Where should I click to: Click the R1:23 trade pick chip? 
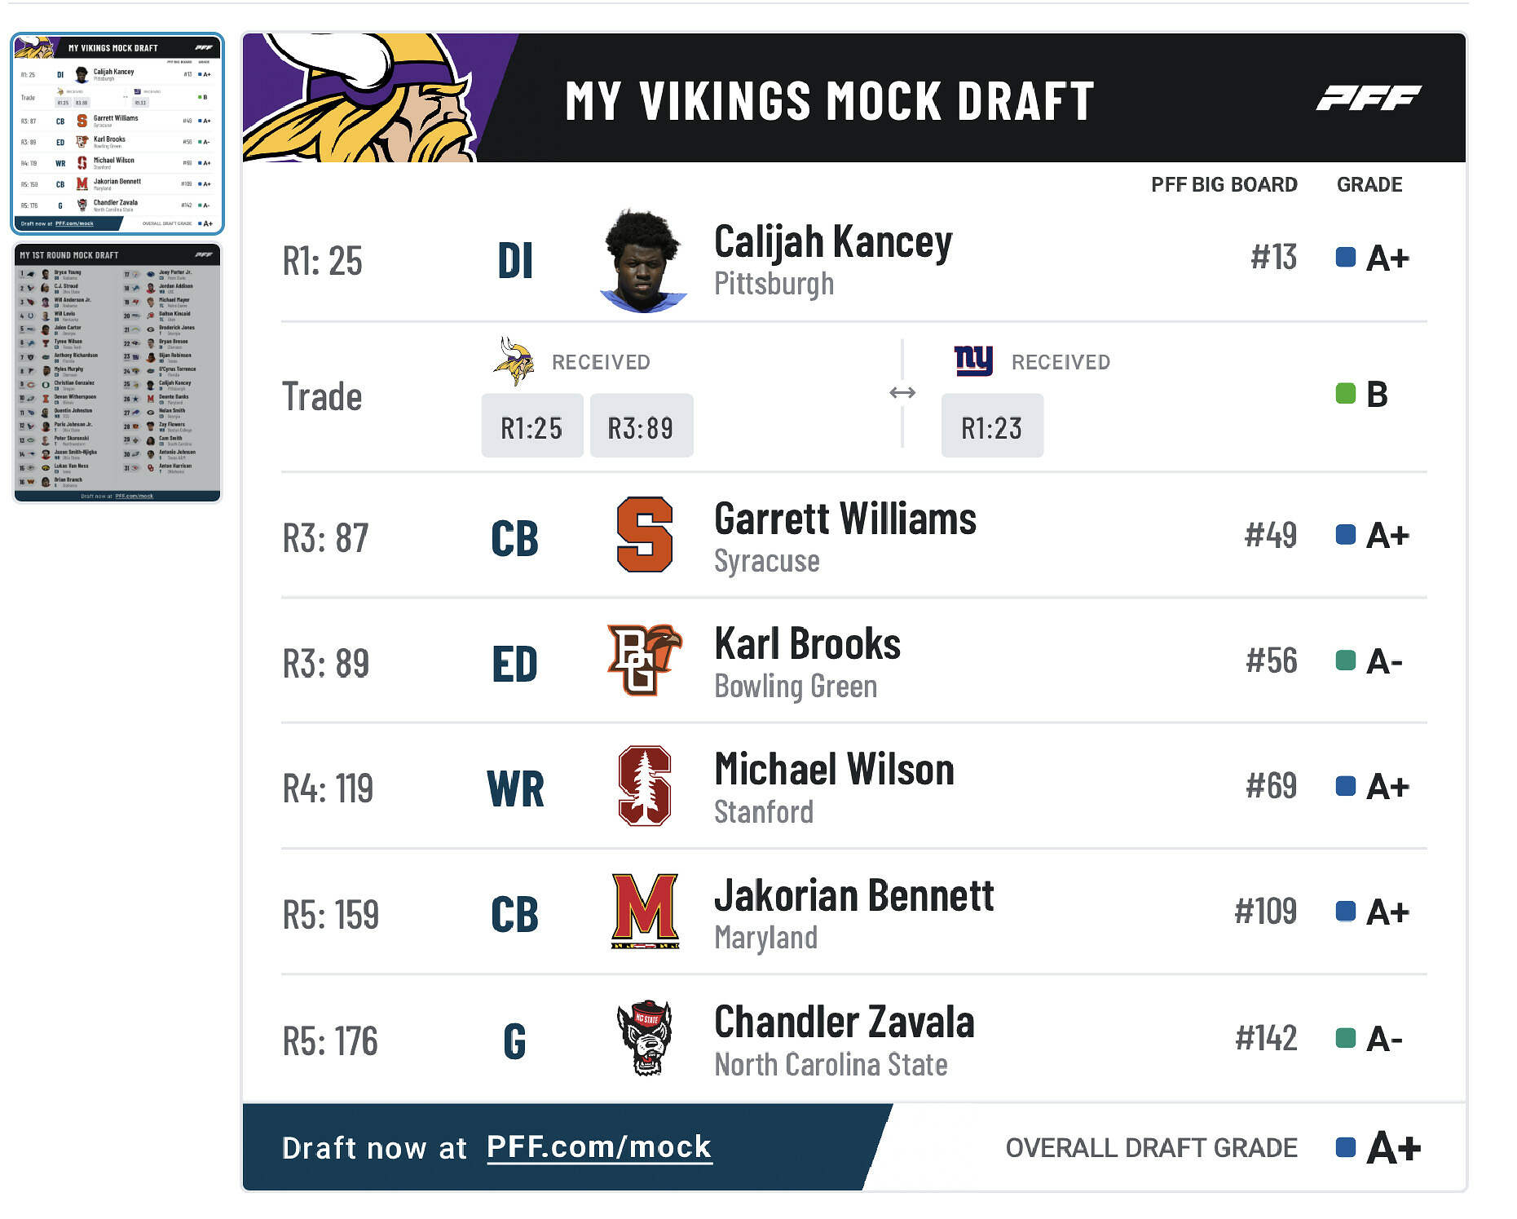tap(991, 426)
